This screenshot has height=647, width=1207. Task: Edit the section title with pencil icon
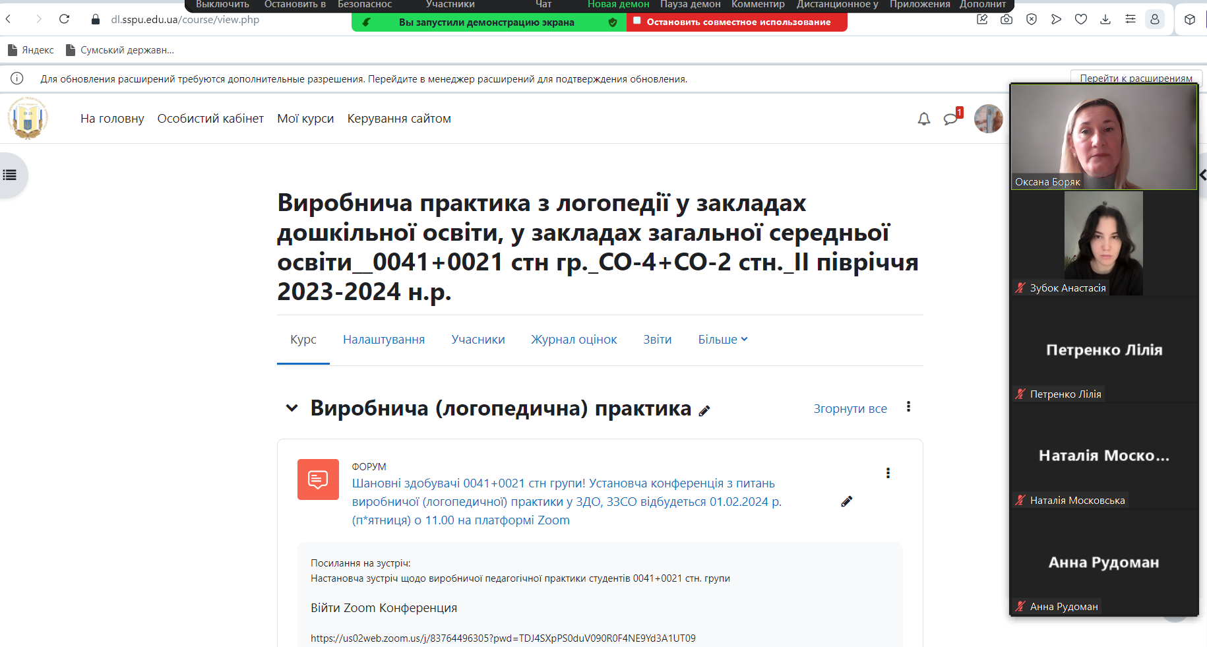(704, 411)
